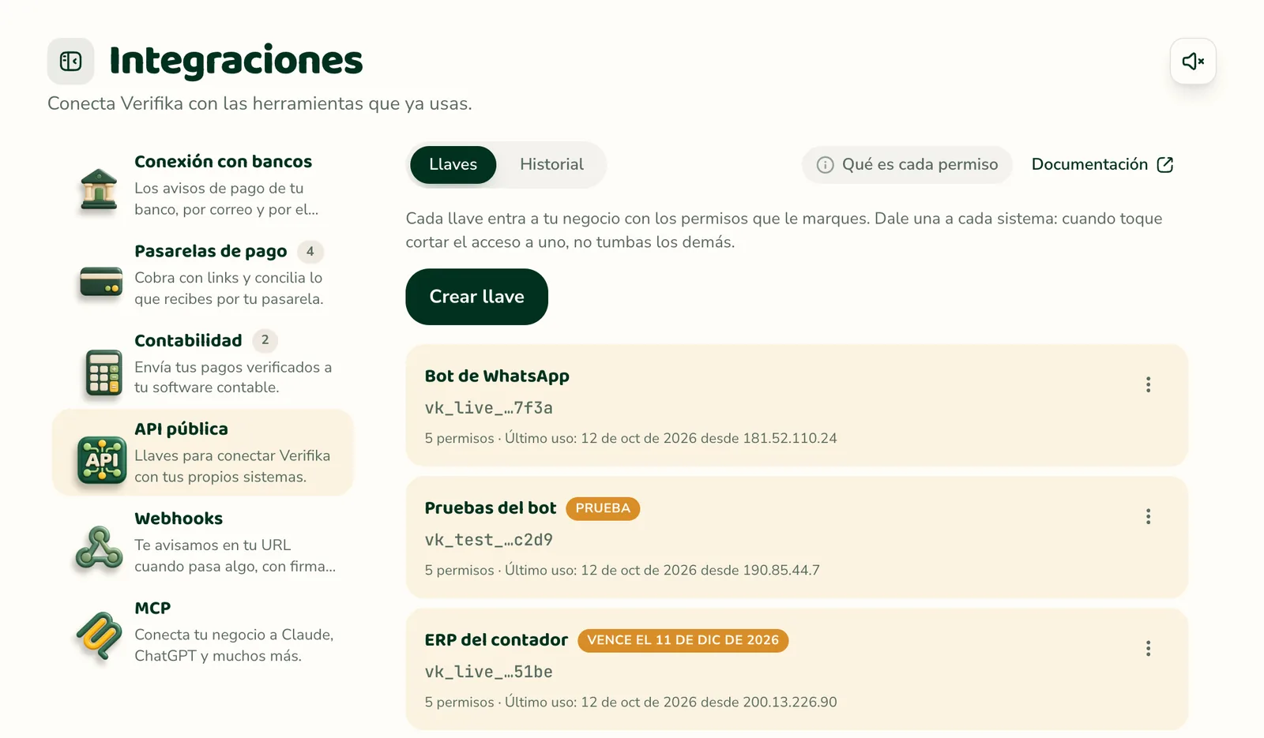Open the Documentación link
1264x738 pixels.
(1102, 165)
